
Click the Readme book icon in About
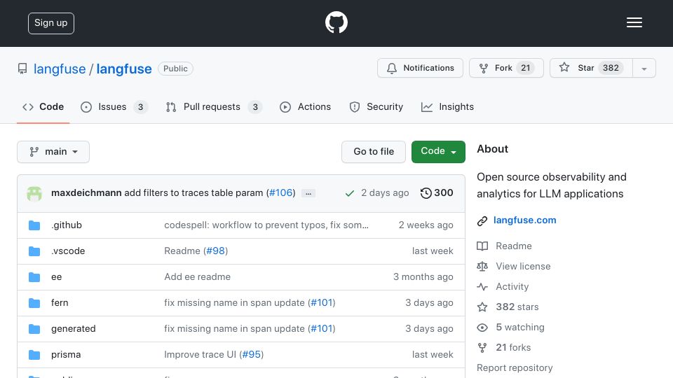(x=482, y=246)
